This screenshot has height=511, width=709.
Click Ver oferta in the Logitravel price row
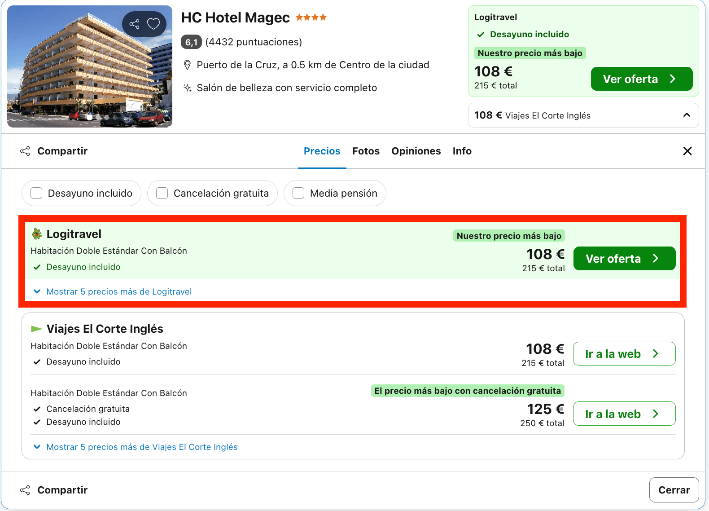point(624,259)
